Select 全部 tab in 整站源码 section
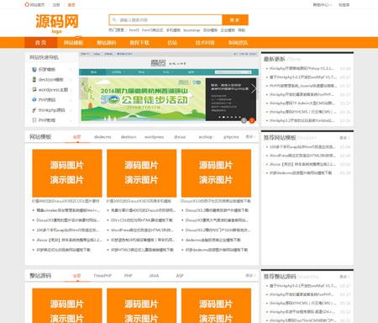The image size is (378, 323). tap(76, 276)
